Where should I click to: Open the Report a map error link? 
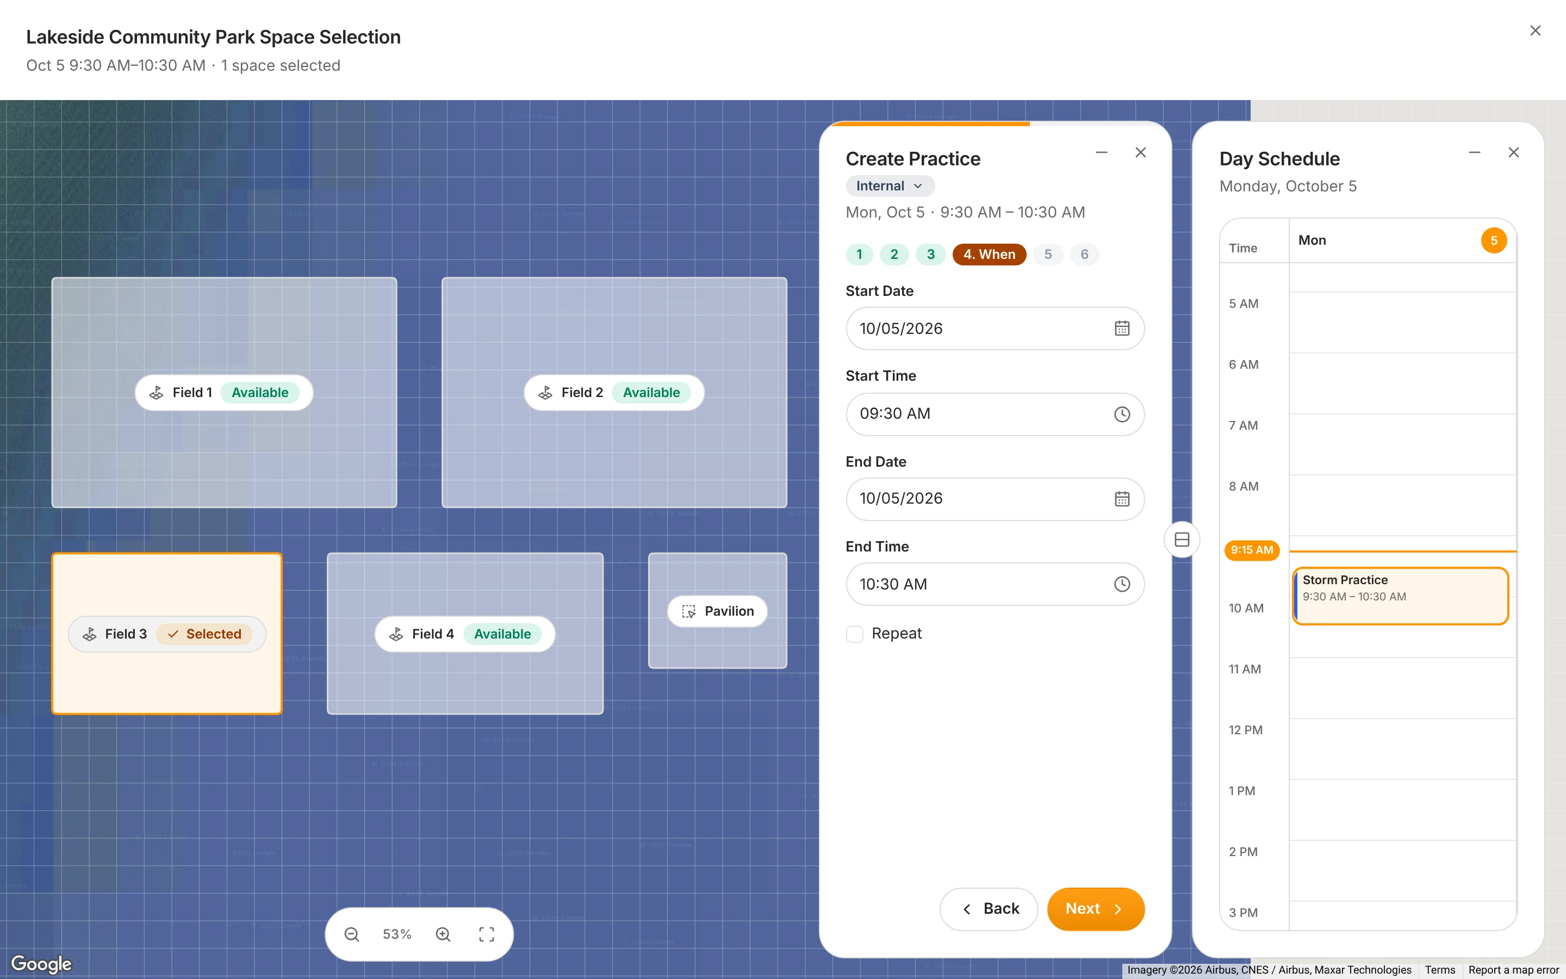1514,970
